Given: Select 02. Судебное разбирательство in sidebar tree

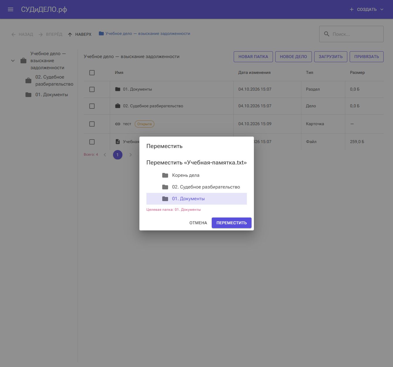Looking at the screenshot, I should coord(54,81).
